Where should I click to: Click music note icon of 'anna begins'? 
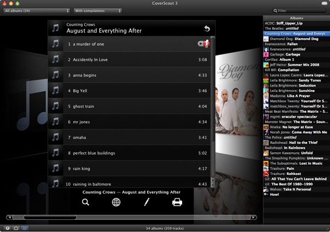pos(56,75)
